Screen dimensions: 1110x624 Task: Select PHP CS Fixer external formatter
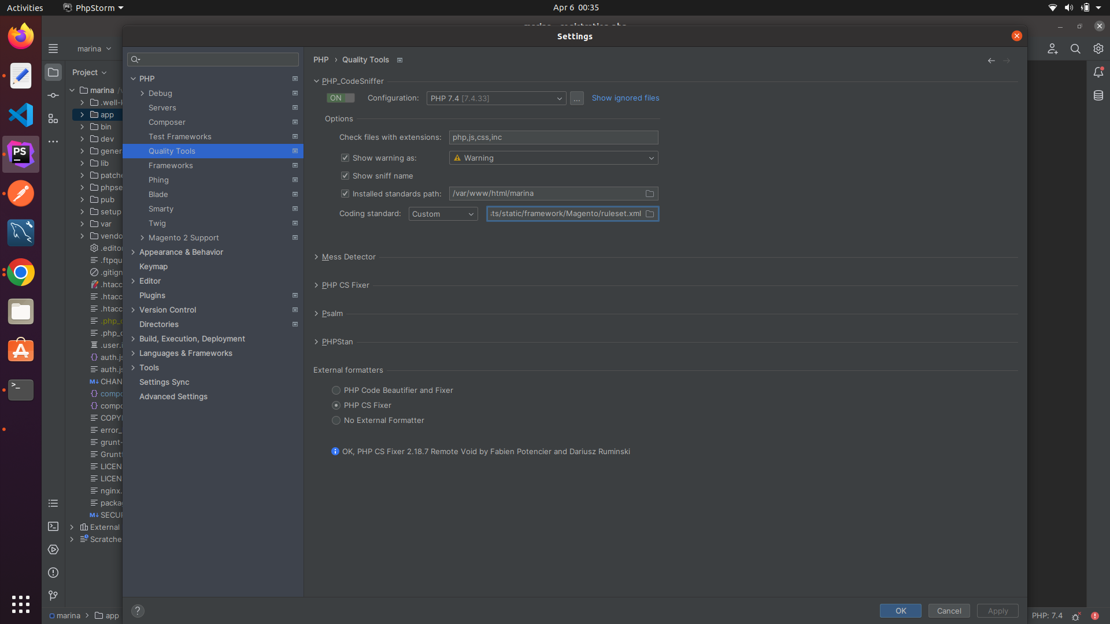[336, 406]
